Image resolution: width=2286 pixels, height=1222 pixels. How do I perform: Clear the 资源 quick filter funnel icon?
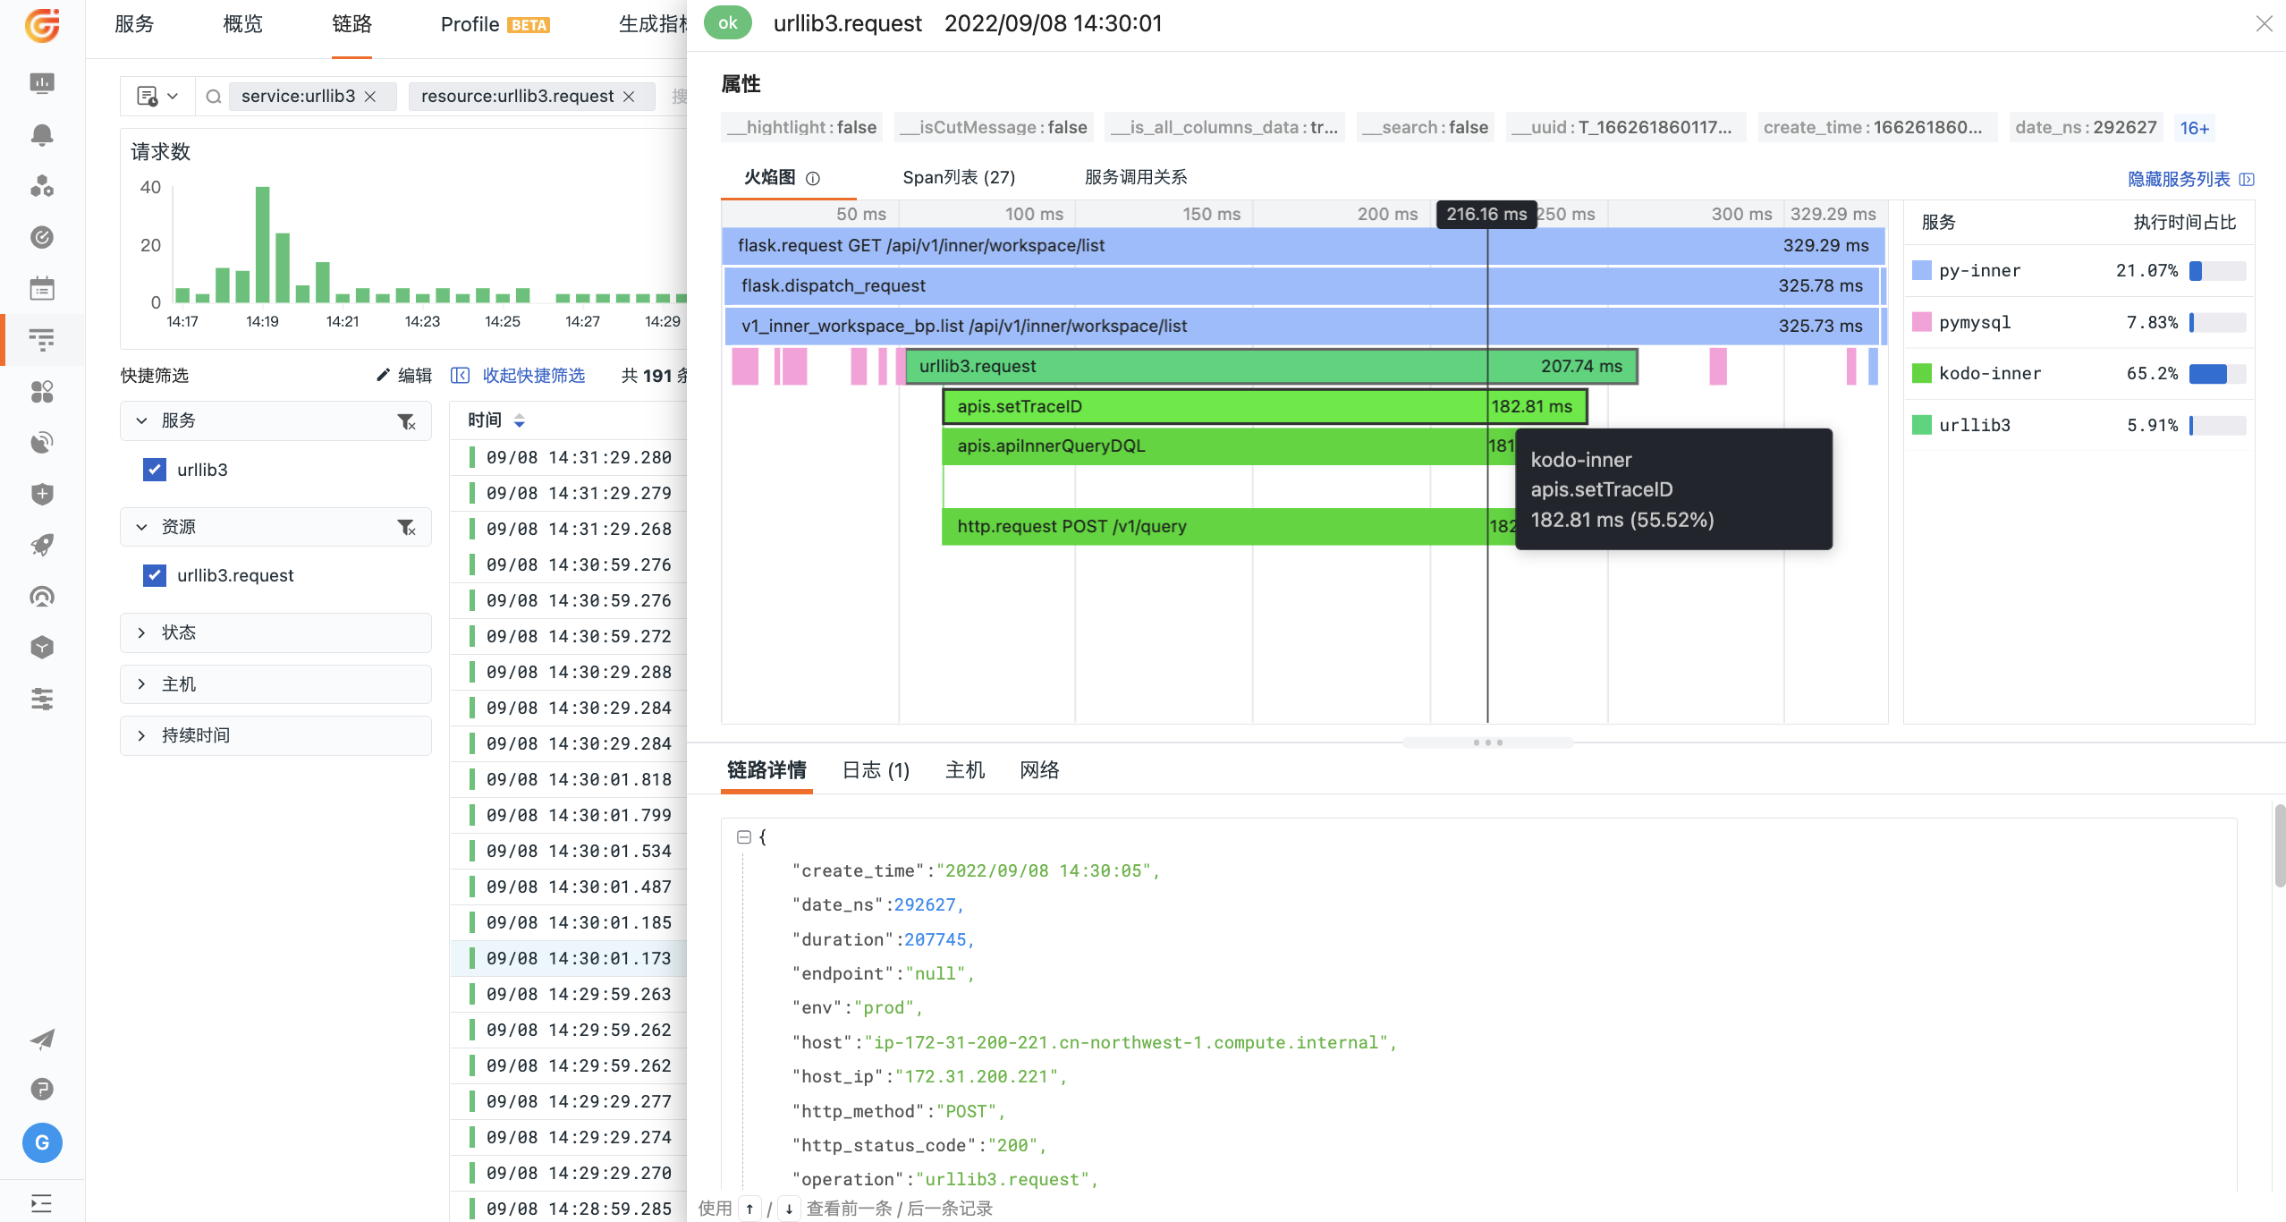click(x=407, y=528)
